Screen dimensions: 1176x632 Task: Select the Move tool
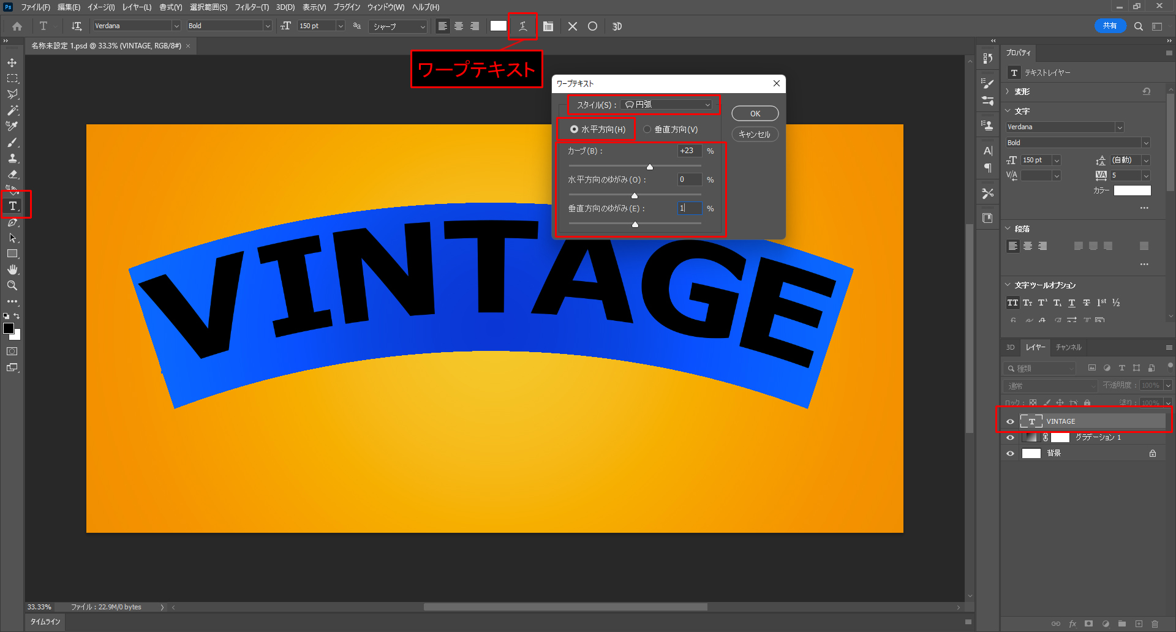coord(12,63)
